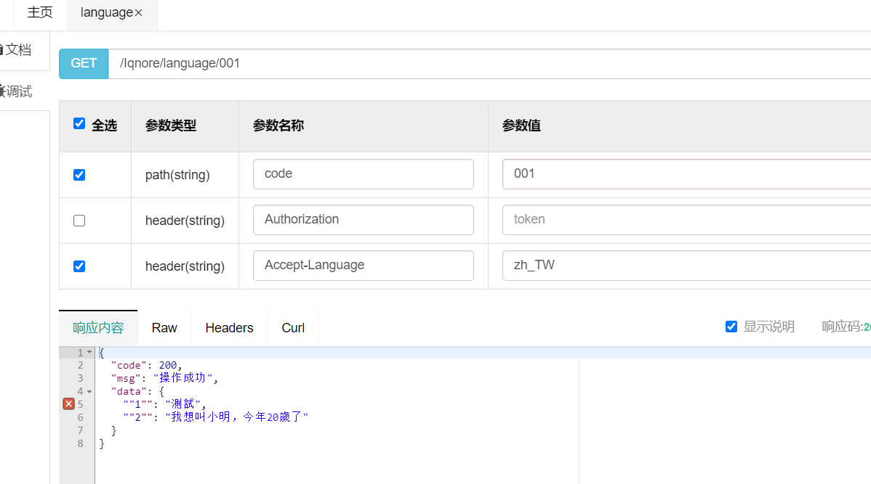Click the "msg": "操作成功" line
Image resolution: width=871 pixels, height=484 pixels.
coord(165,378)
